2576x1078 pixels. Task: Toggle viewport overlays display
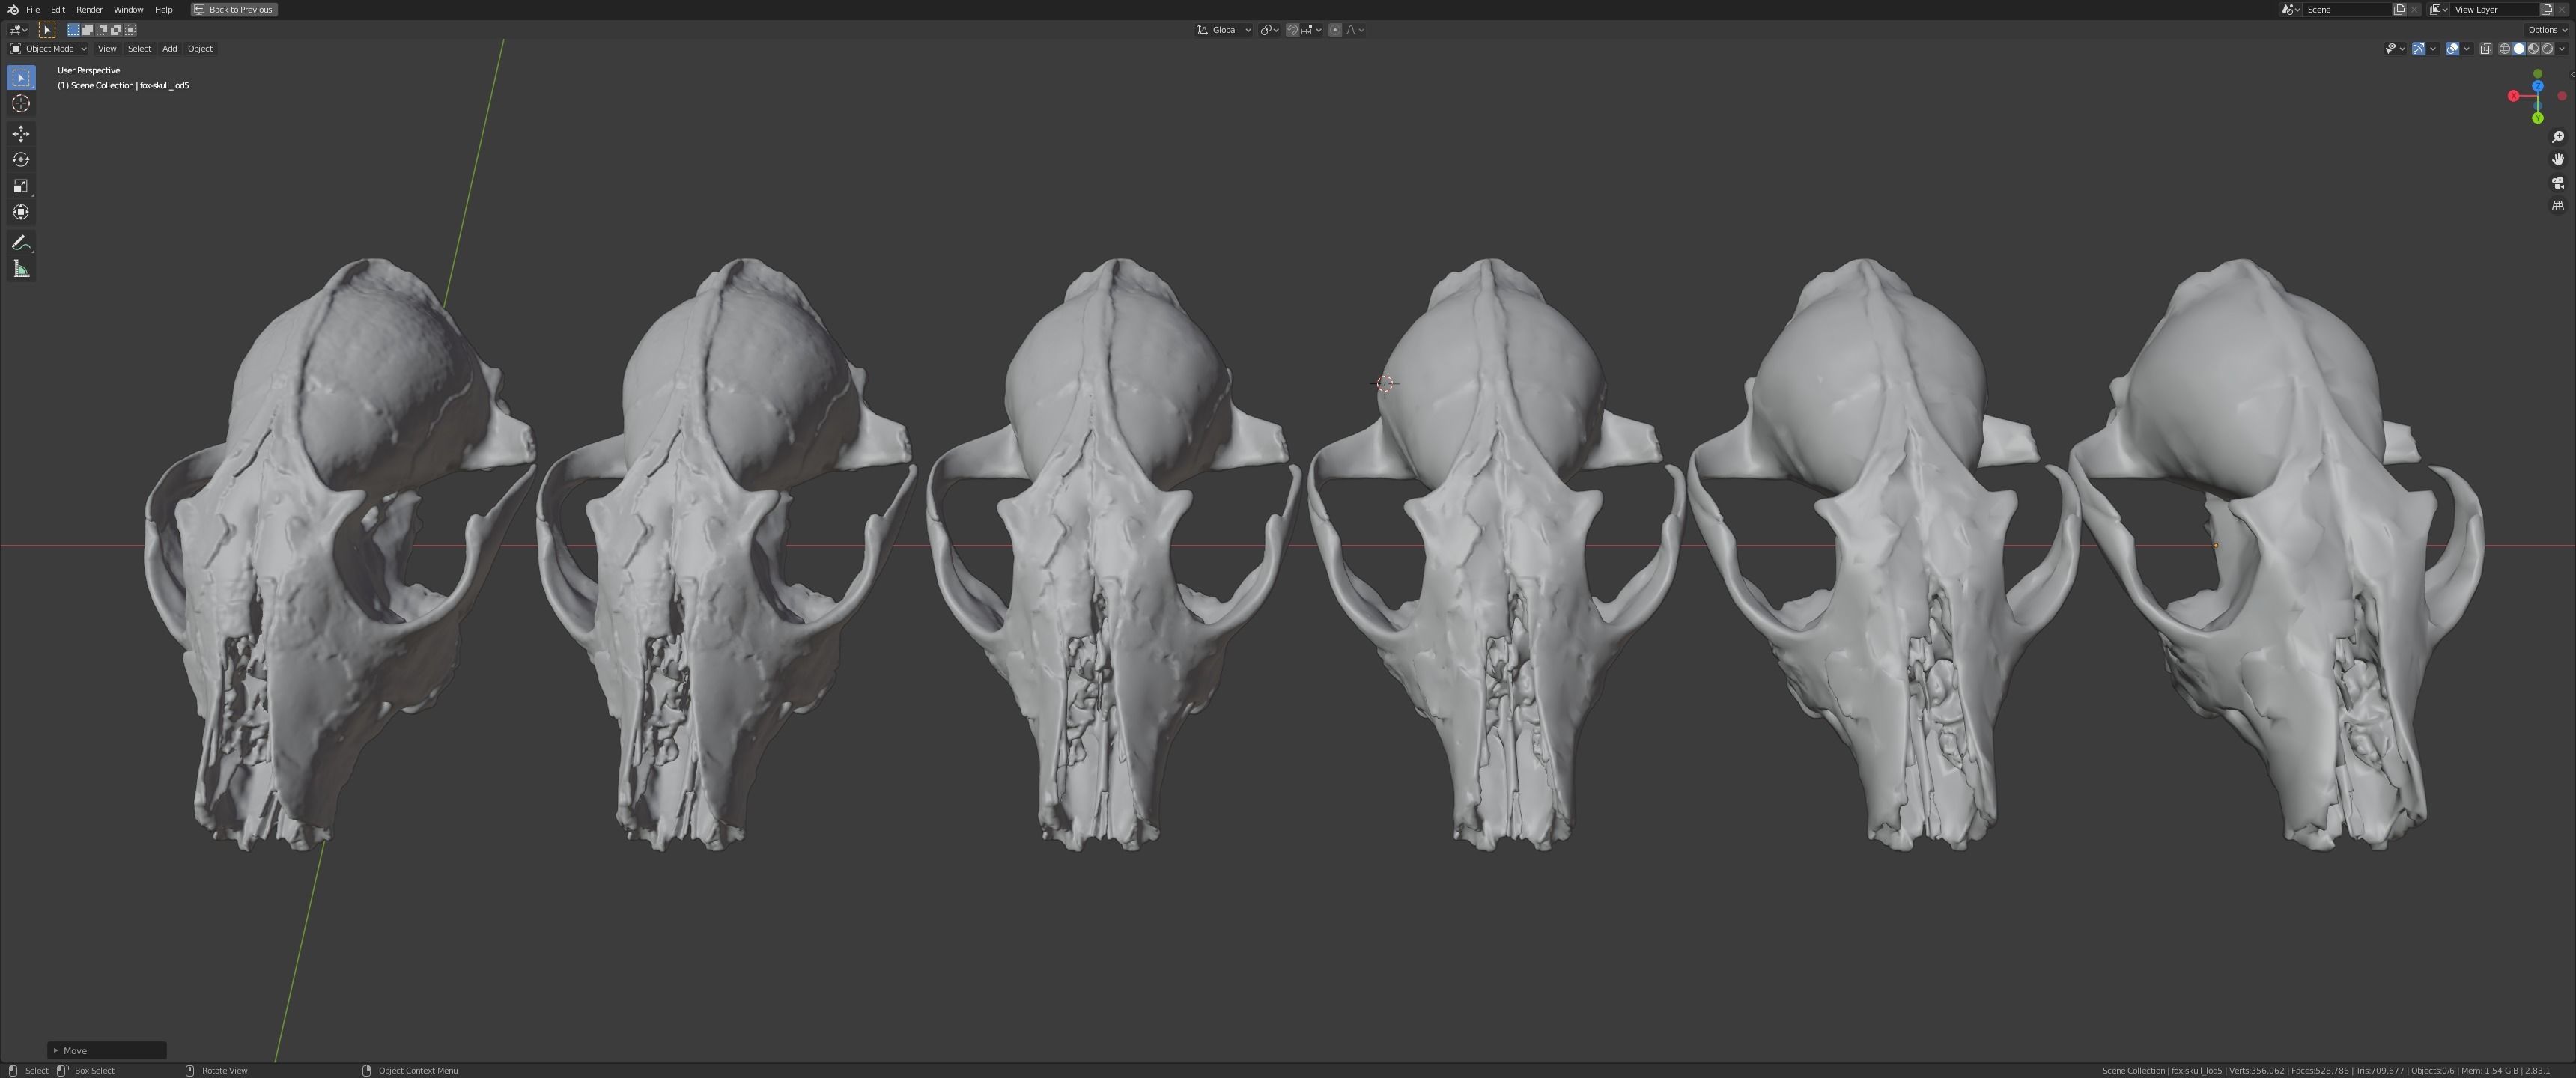(x=2452, y=48)
